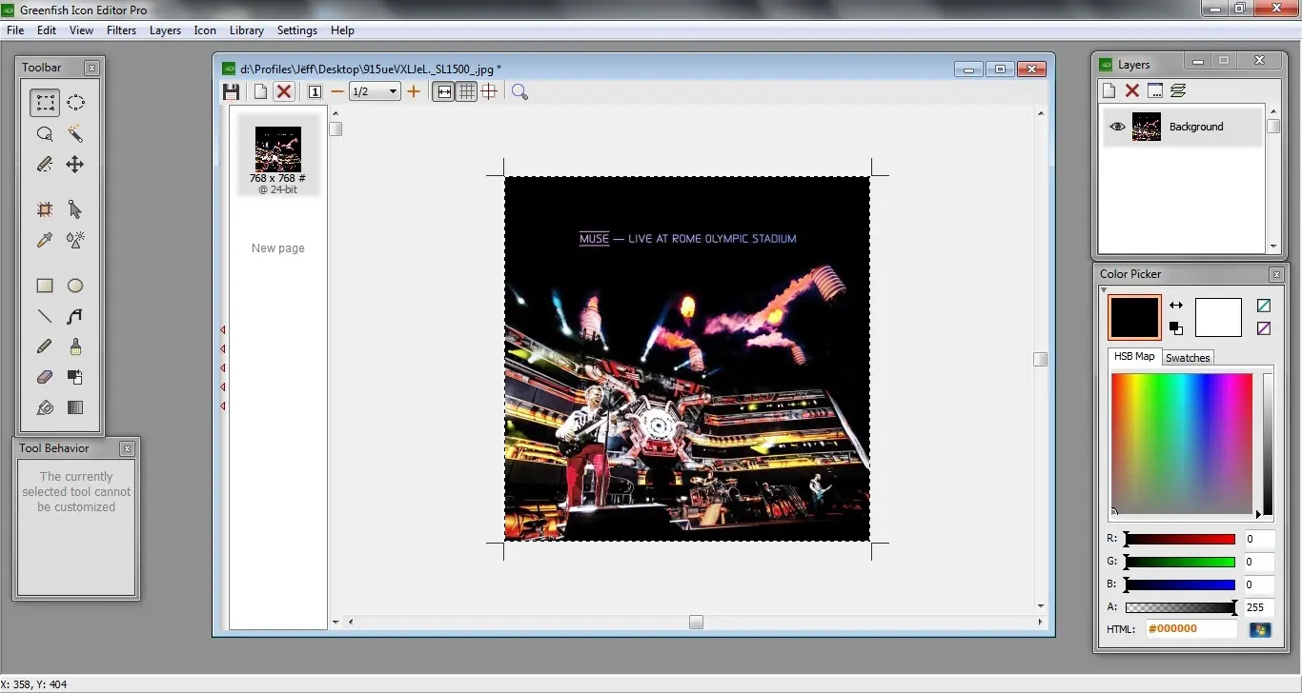The image size is (1302, 693).
Task: Reset zoom to actual size 1:1
Action: pos(315,91)
